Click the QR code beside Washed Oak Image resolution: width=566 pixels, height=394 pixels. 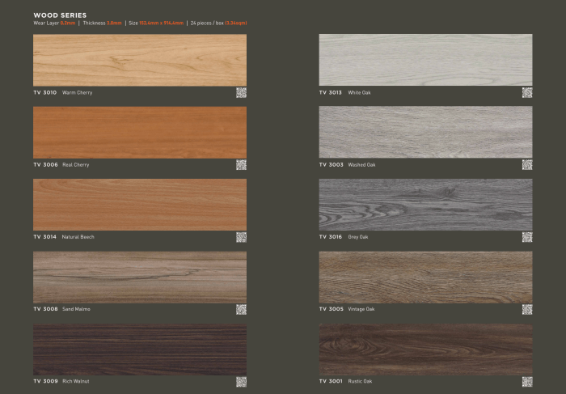pyautogui.click(x=527, y=164)
